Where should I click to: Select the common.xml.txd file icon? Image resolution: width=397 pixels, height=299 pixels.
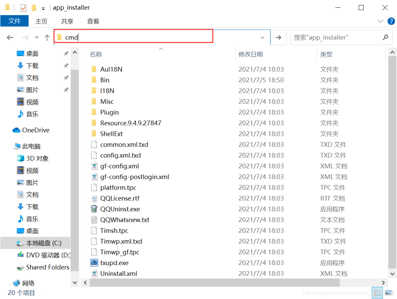94,144
